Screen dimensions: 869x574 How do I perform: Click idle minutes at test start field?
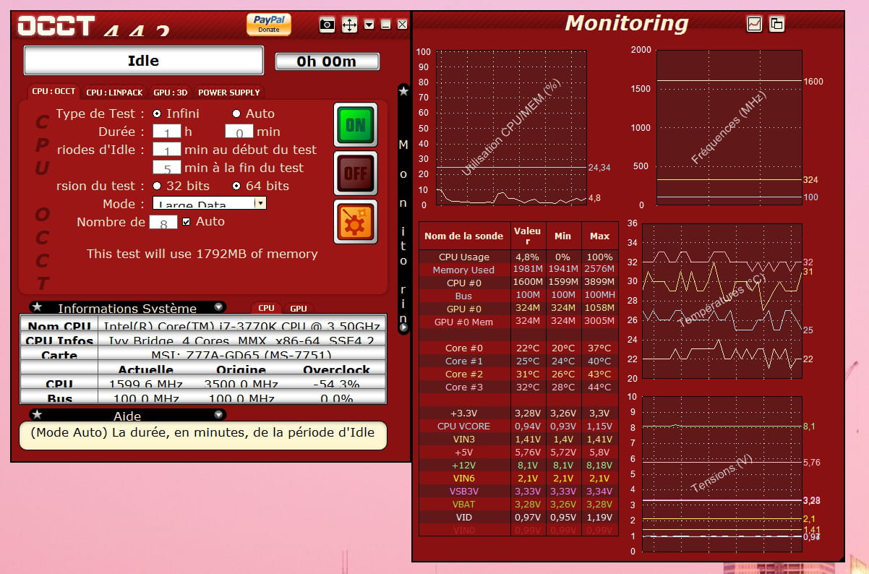[167, 150]
